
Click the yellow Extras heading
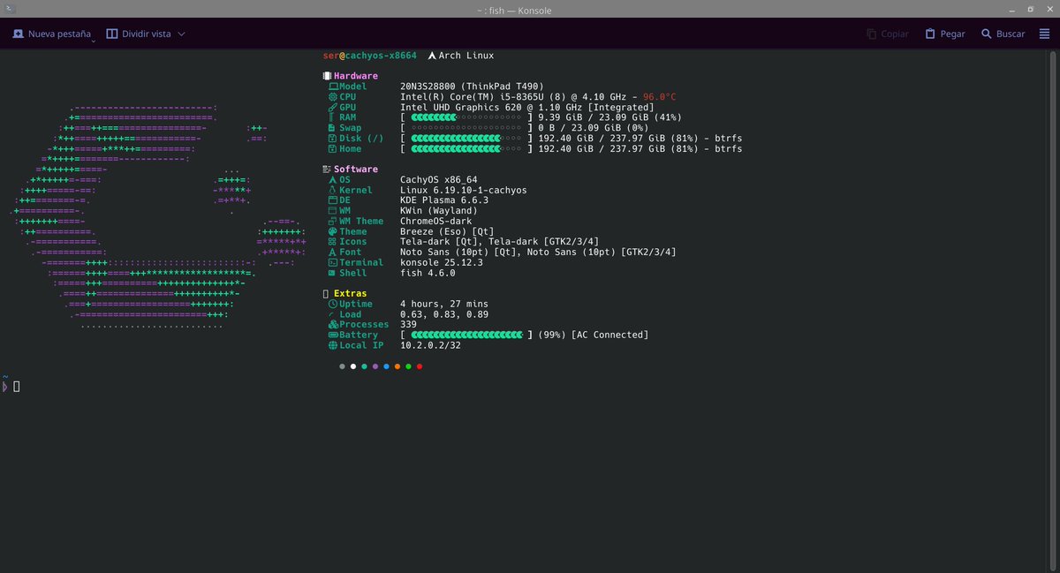click(350, 293)
